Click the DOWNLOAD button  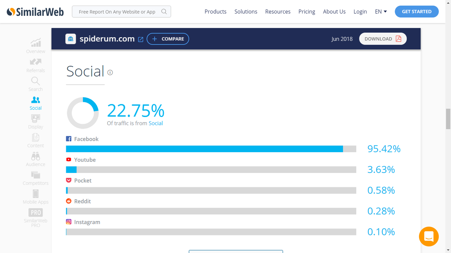[x=383, y=39]
